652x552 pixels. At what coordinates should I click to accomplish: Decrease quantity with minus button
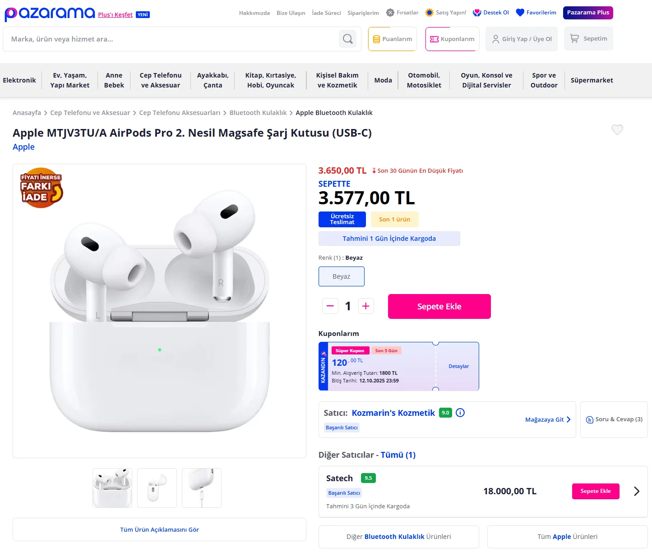click(330, 306)
